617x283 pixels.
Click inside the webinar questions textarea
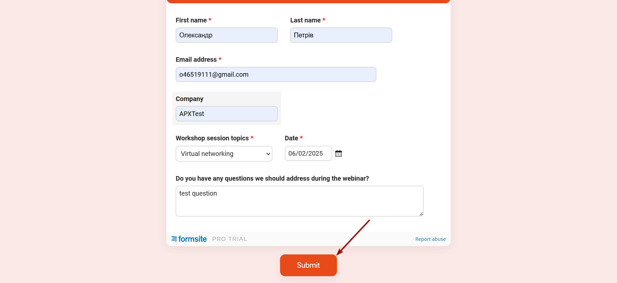click(300, 201)
